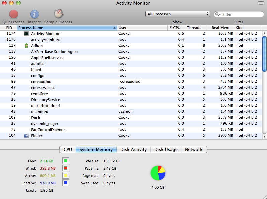The height and width of the screenshot is (199, 267).
Task: Click the magnifier icon in Filter field
Action: pos(218,14)
